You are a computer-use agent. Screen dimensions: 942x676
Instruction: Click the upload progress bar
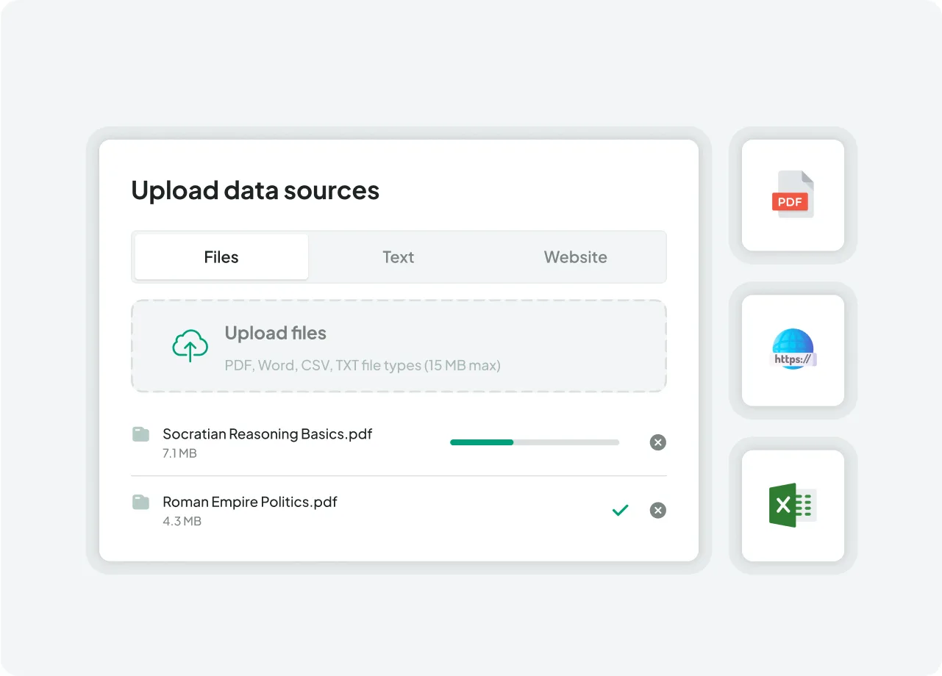pyautogui.click(x=534, y=442)
